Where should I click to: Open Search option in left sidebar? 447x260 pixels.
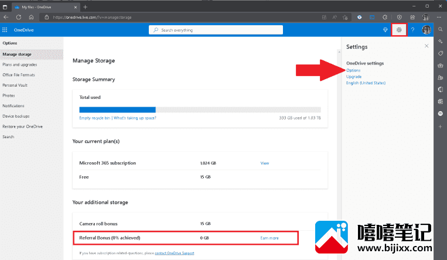[8, 137]
